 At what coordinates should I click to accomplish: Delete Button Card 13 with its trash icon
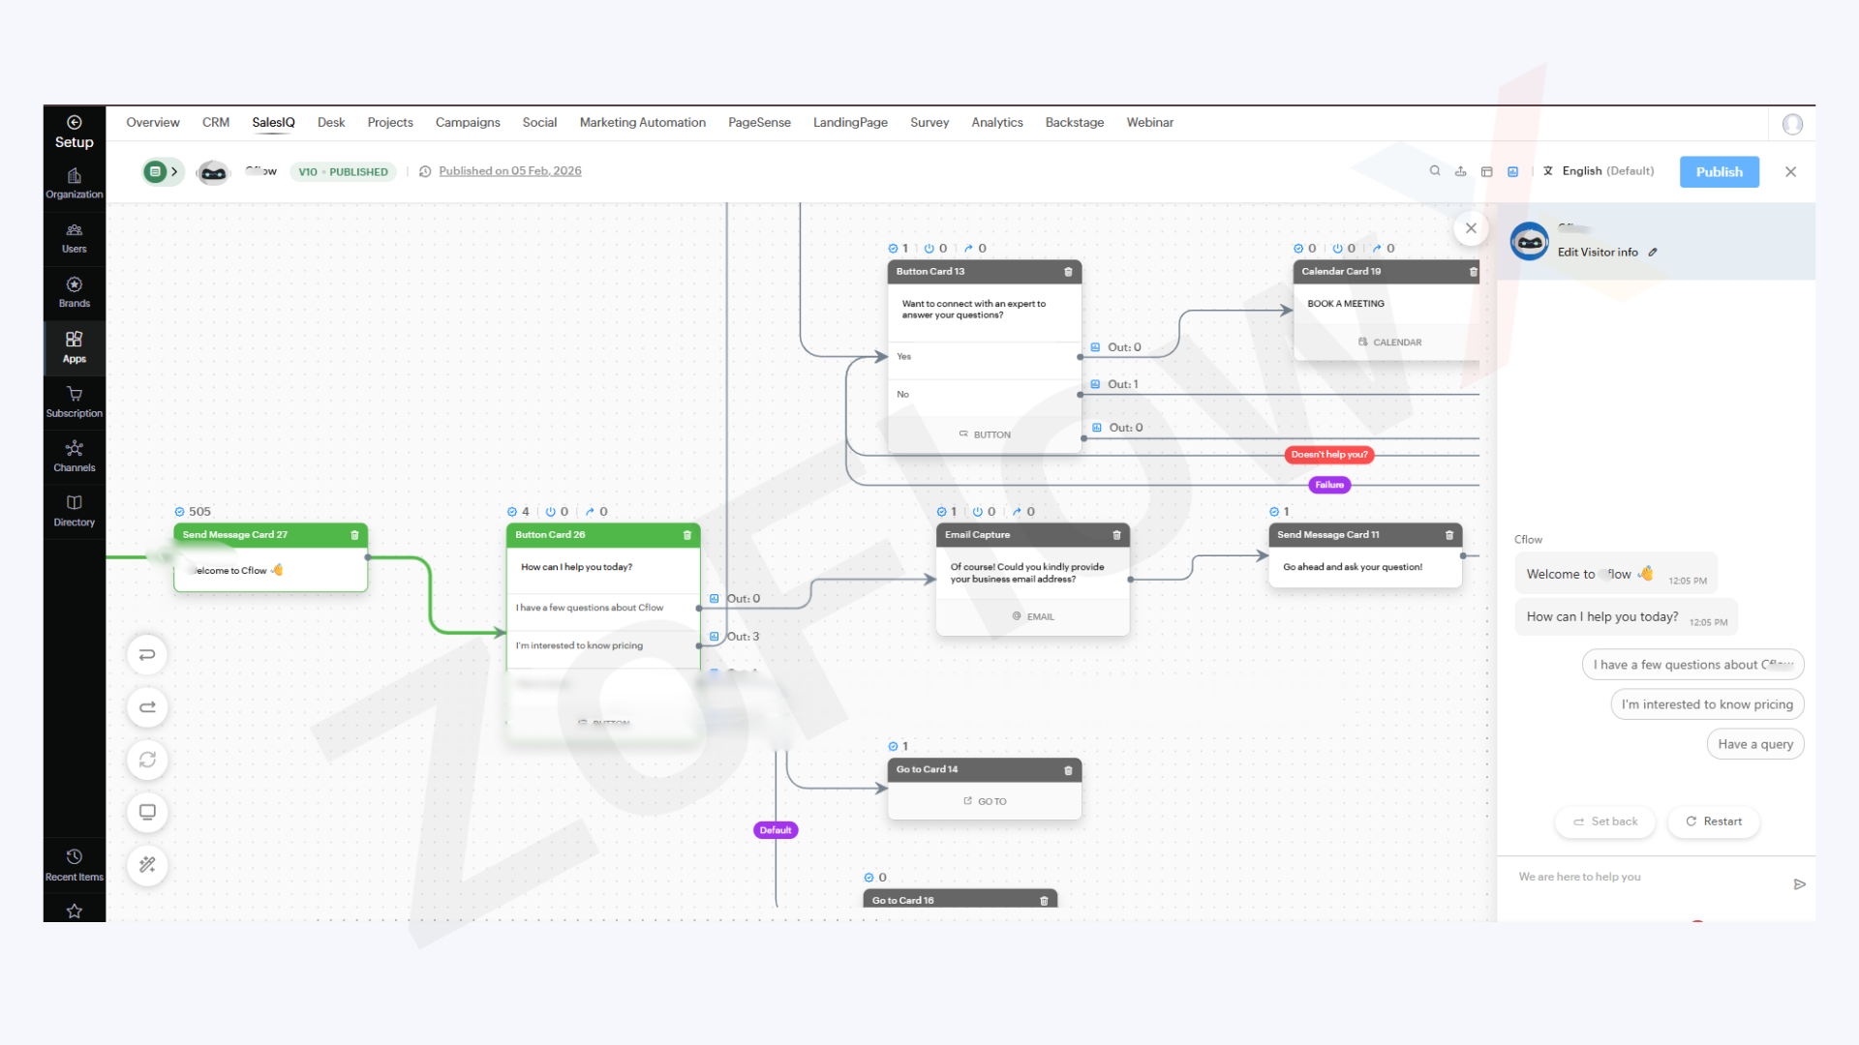point(1068,272)
